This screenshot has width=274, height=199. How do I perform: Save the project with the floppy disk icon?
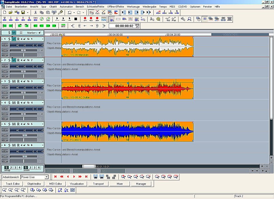[23, 12]
